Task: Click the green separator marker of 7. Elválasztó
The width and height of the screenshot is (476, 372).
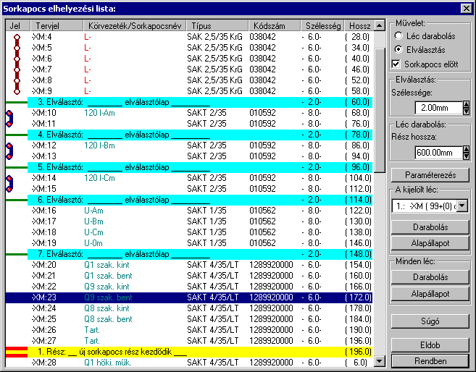Action: pyautogui.click(x=17, y=254)
